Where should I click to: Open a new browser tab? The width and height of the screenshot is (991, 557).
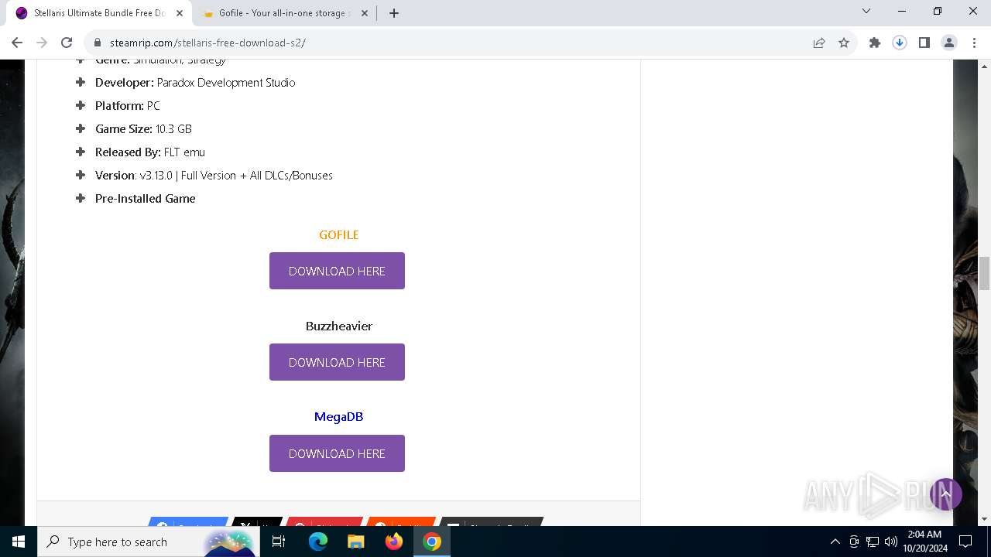pyautogui.click(x=394, y=13)
